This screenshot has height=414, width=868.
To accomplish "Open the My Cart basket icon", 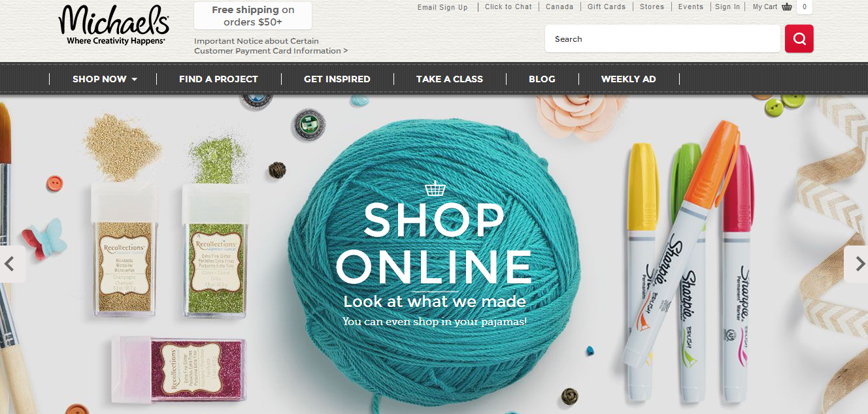I will click(787, 7).
